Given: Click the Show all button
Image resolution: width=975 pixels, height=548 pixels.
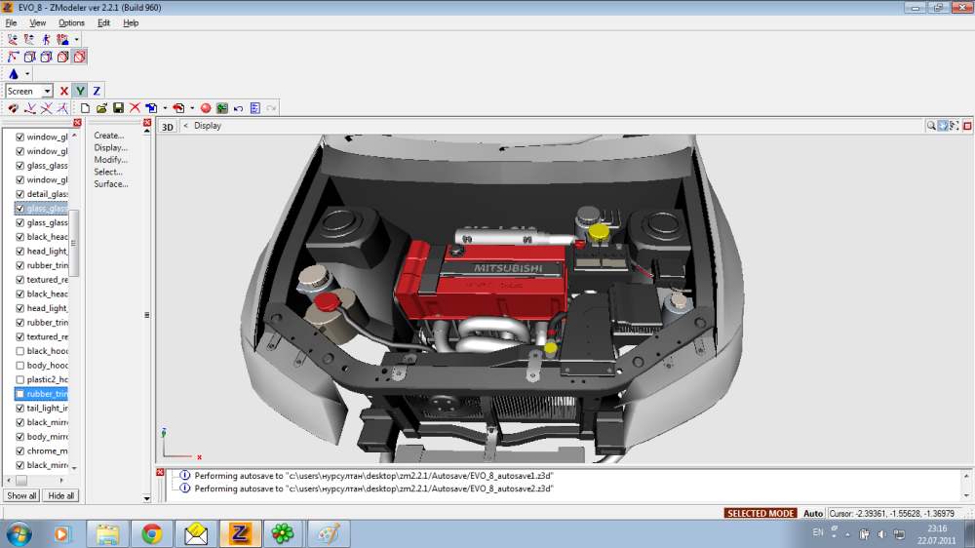Looking at the screenshot, I should click(21, 495).
